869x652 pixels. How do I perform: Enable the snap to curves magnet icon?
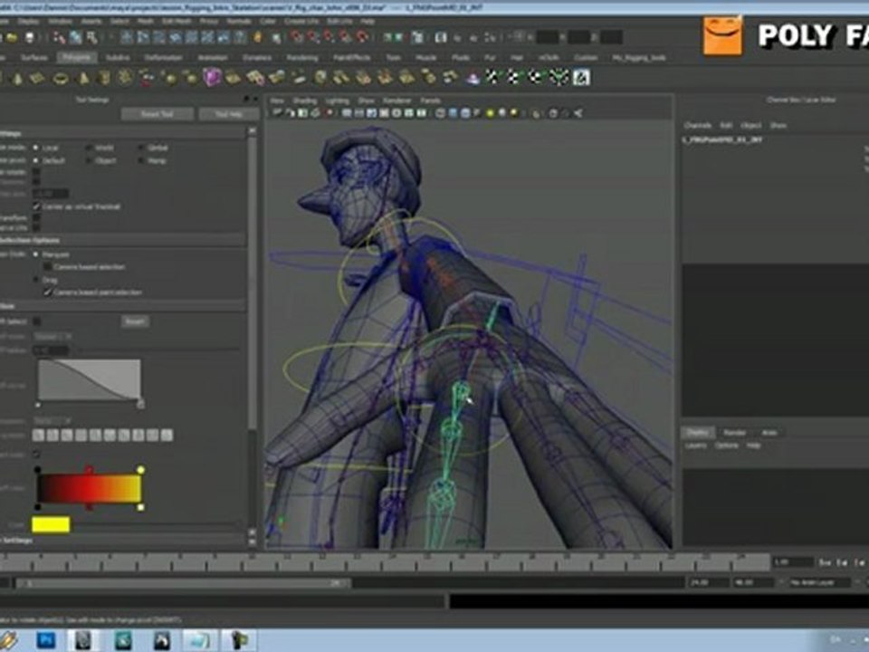[x=314, y=37]
